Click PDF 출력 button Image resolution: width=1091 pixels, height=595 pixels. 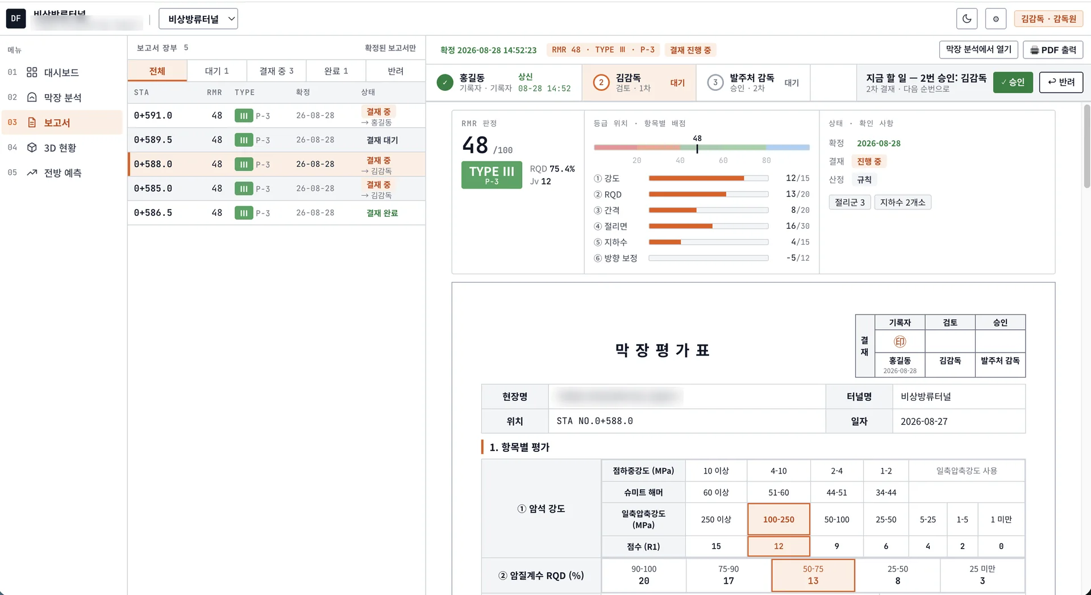[x=1053, y=50]
